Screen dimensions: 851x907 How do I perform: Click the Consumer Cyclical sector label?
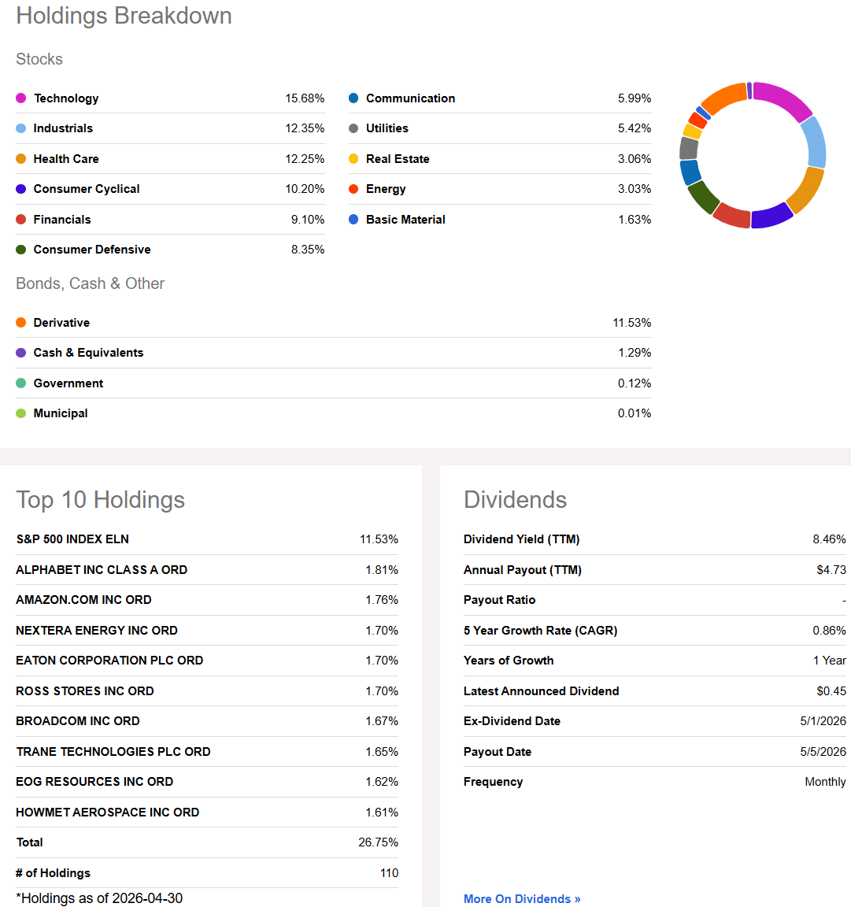tap(86, 189)
